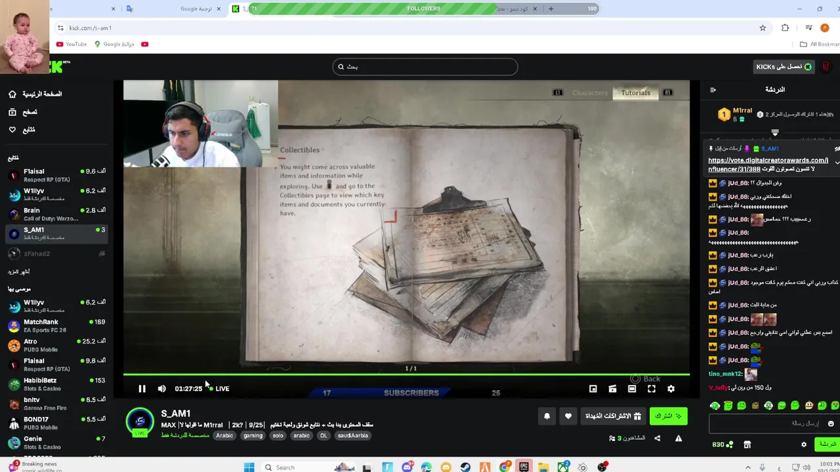Screen dimensions: 840x472
Task: Expand the pinned leaderboard chevron in chat
Action: click(775, 133)
